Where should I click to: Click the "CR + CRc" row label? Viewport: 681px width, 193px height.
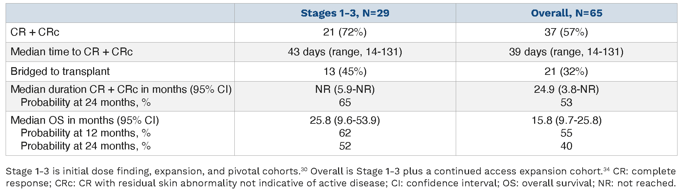pyautogui.click(x=35, y=32)
